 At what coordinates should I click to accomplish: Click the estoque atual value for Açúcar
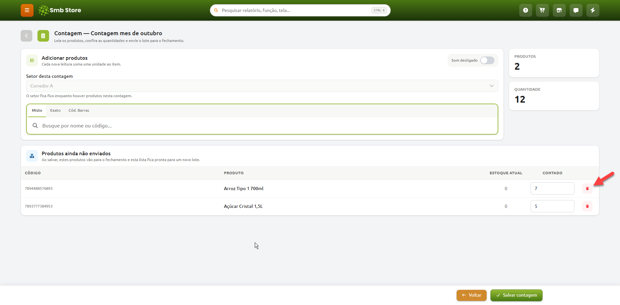tap(506, 206)
